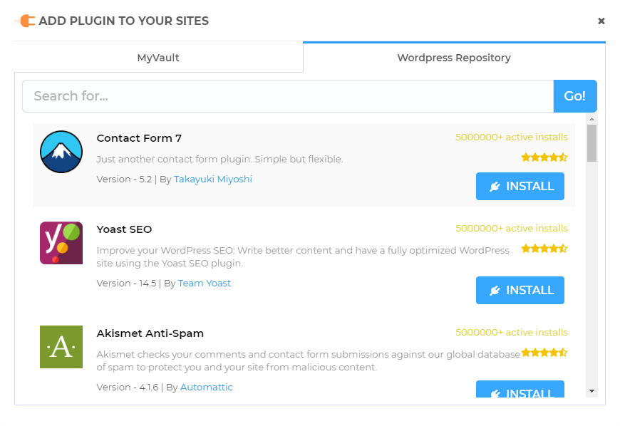Select the Wordpress Repository tab

coord(454,58)
